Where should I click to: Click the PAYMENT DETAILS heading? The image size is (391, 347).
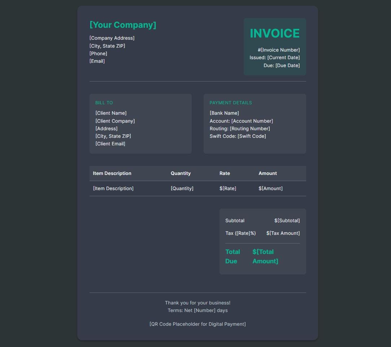(231, 102)
